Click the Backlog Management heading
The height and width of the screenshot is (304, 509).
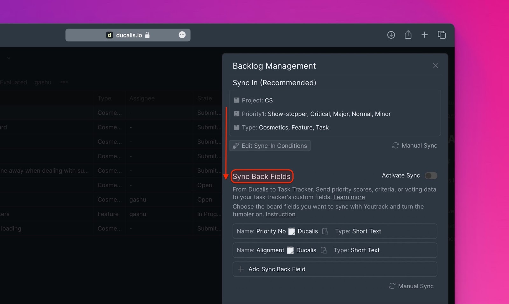tap(274, 66)
